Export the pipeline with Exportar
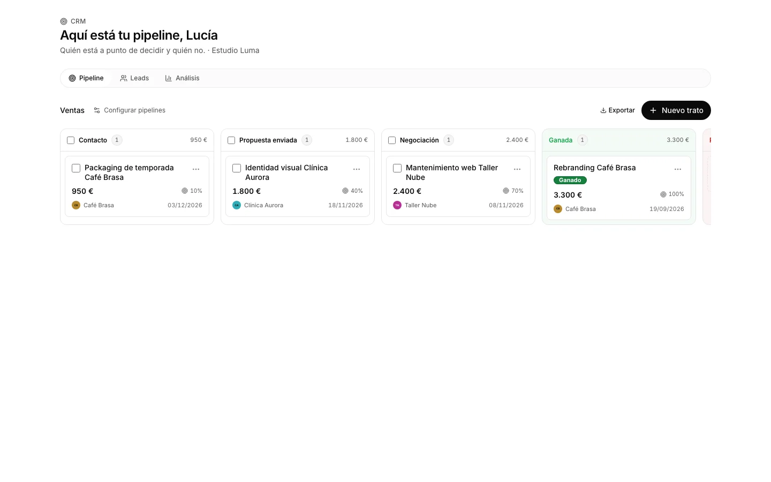 click(x=617, y=110)
